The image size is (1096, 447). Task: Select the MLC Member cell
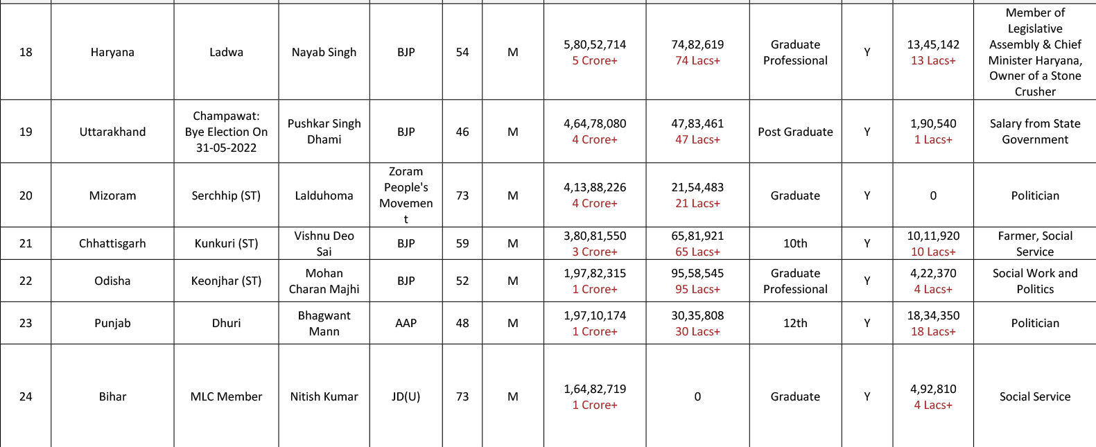click(x=226, y=396)
